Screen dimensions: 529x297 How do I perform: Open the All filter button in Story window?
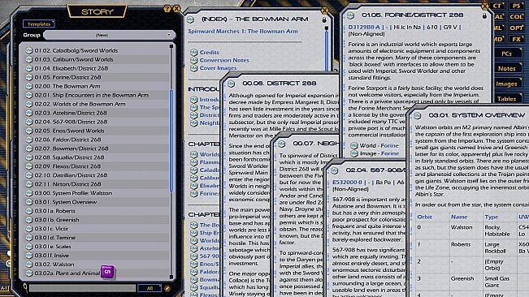pos(150,288)
